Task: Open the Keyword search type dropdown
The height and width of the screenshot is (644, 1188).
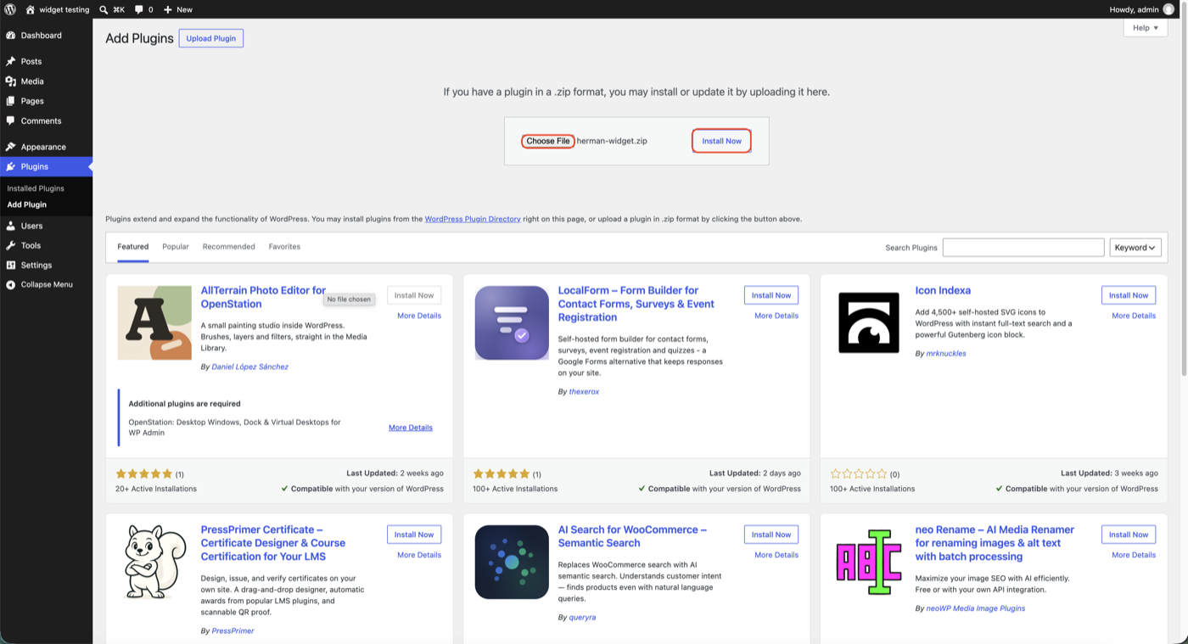Action: [1135, 248]
